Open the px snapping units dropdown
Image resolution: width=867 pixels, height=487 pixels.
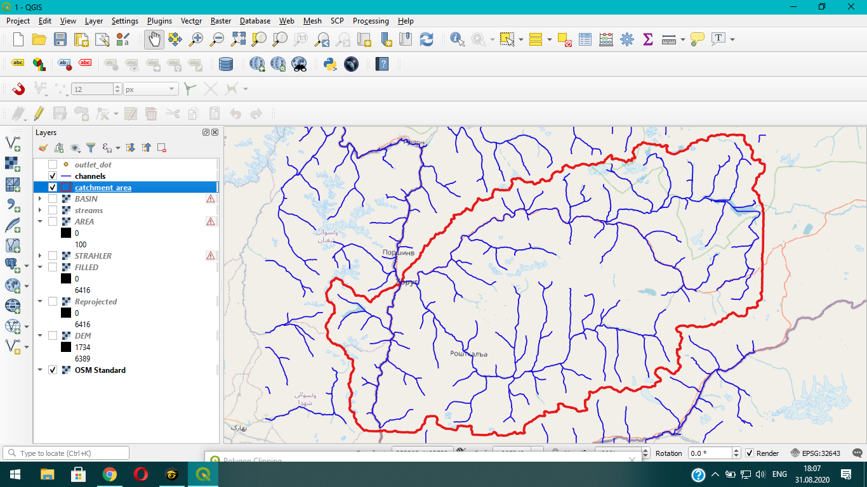tap(150, 89)
